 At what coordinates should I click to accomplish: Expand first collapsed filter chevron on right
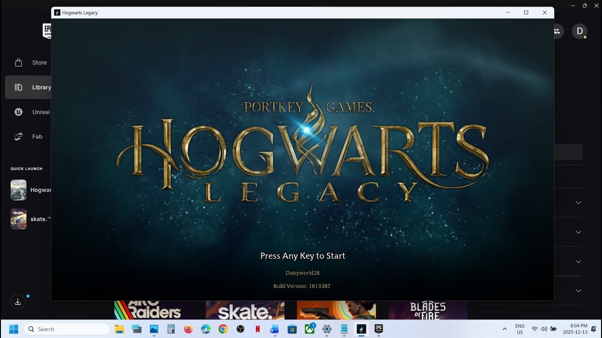pos(578,203)
